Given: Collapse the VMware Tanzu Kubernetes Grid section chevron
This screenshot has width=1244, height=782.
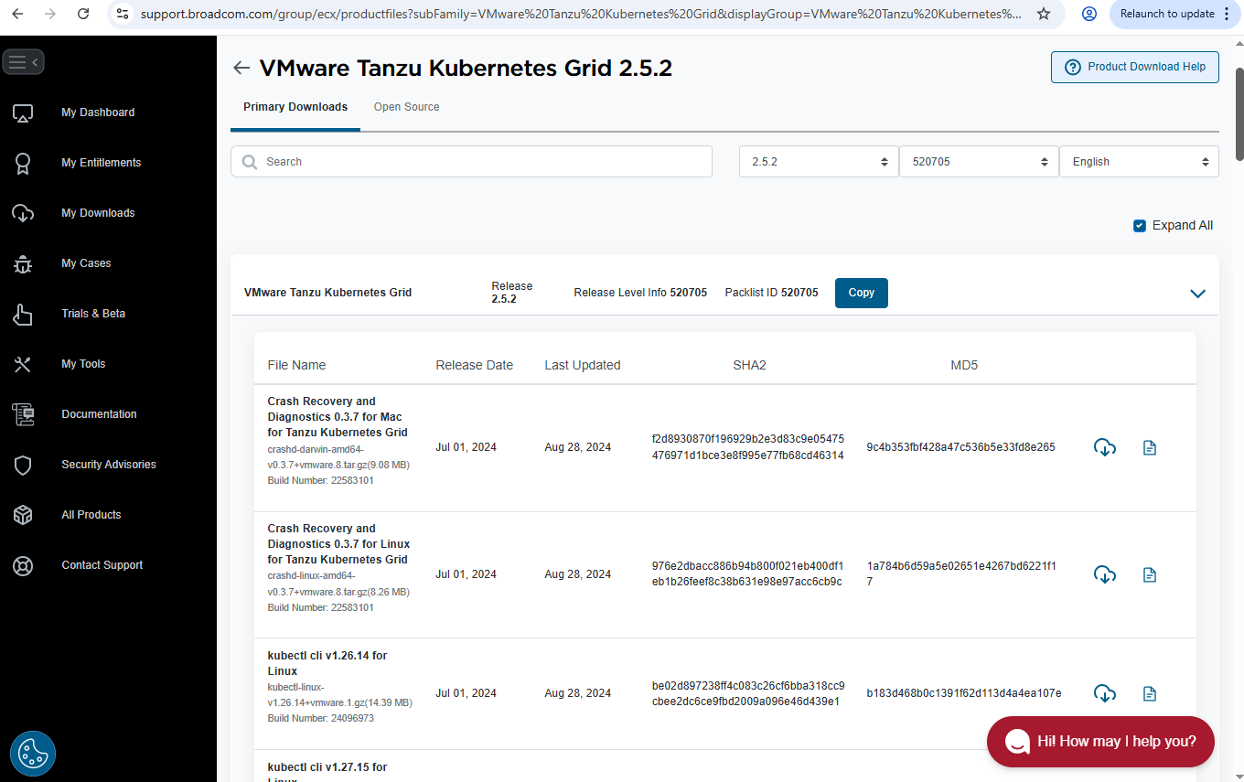Looking at the screenshot, I should (x=1197, y=294).
